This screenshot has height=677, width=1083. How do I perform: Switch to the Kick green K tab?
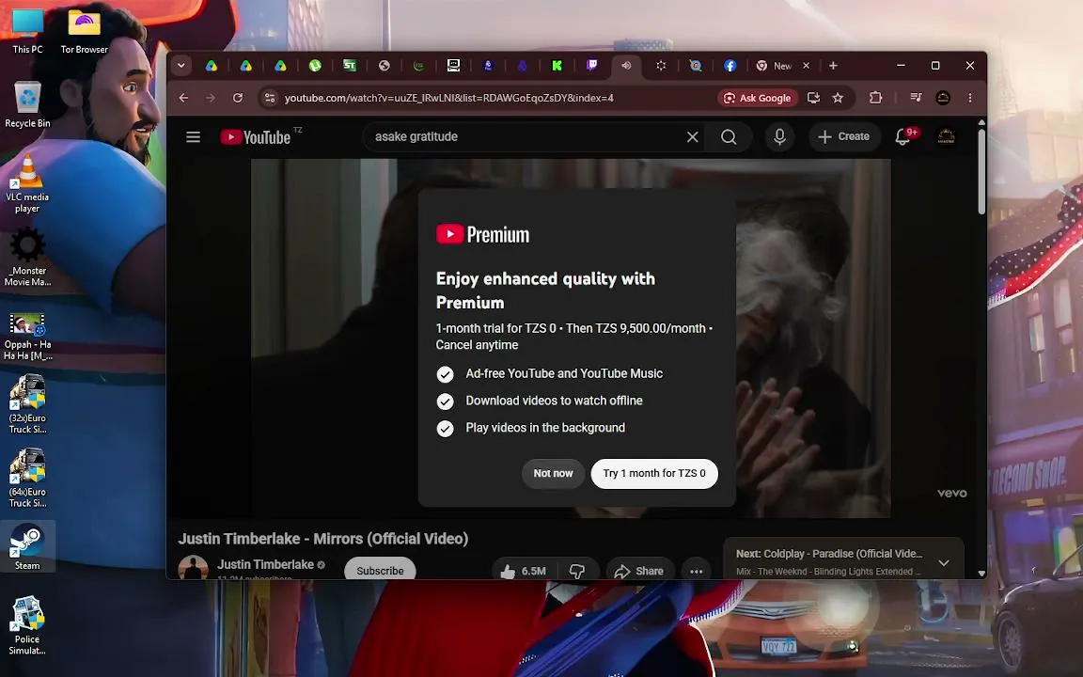point(557,66)
